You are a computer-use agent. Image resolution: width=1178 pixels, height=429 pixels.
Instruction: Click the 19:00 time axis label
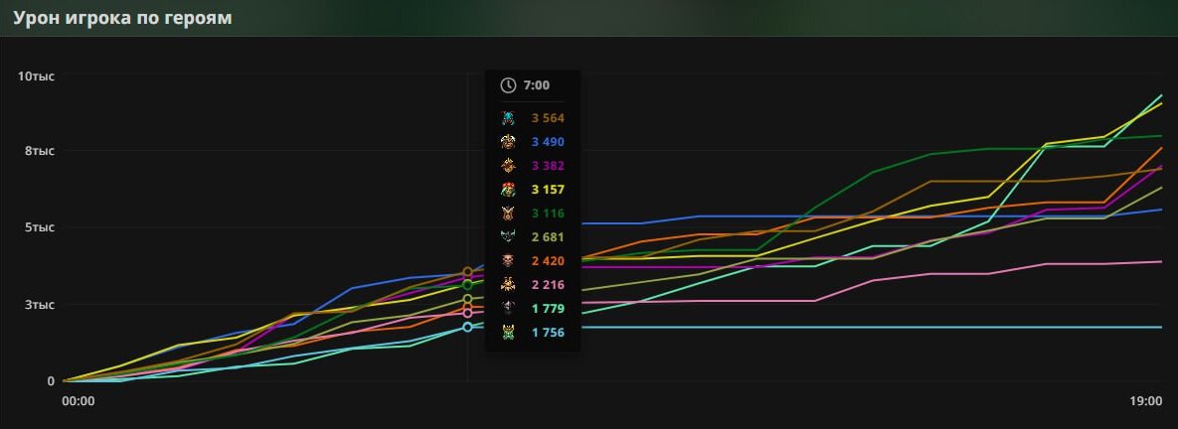tap(1146, 401)
